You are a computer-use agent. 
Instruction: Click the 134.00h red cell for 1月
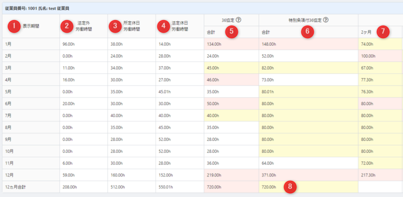(231, 44)
